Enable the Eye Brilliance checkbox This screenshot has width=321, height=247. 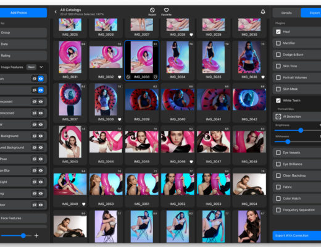point(278,164)
